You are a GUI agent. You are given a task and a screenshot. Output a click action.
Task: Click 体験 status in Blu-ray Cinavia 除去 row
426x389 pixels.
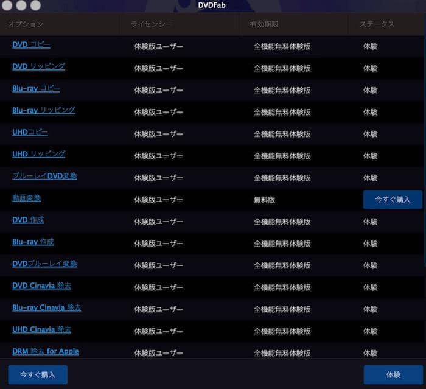pos(370,309)
